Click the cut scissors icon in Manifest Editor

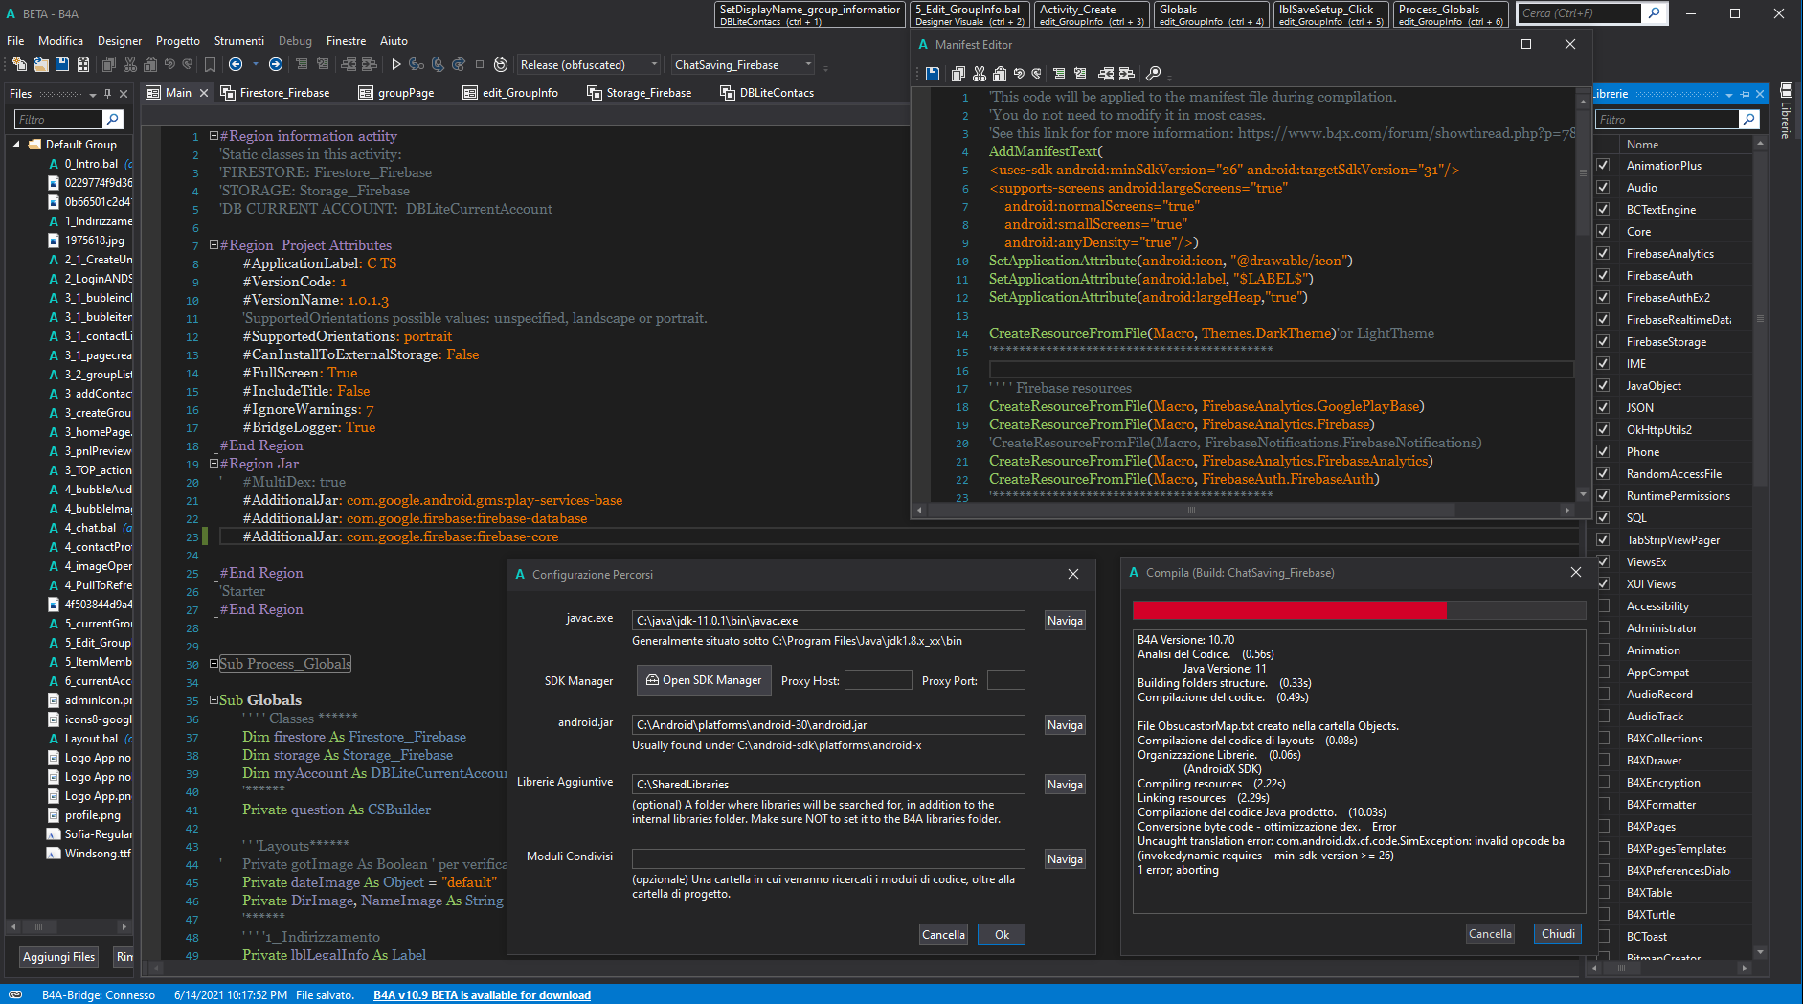click(x=979, y=74)
